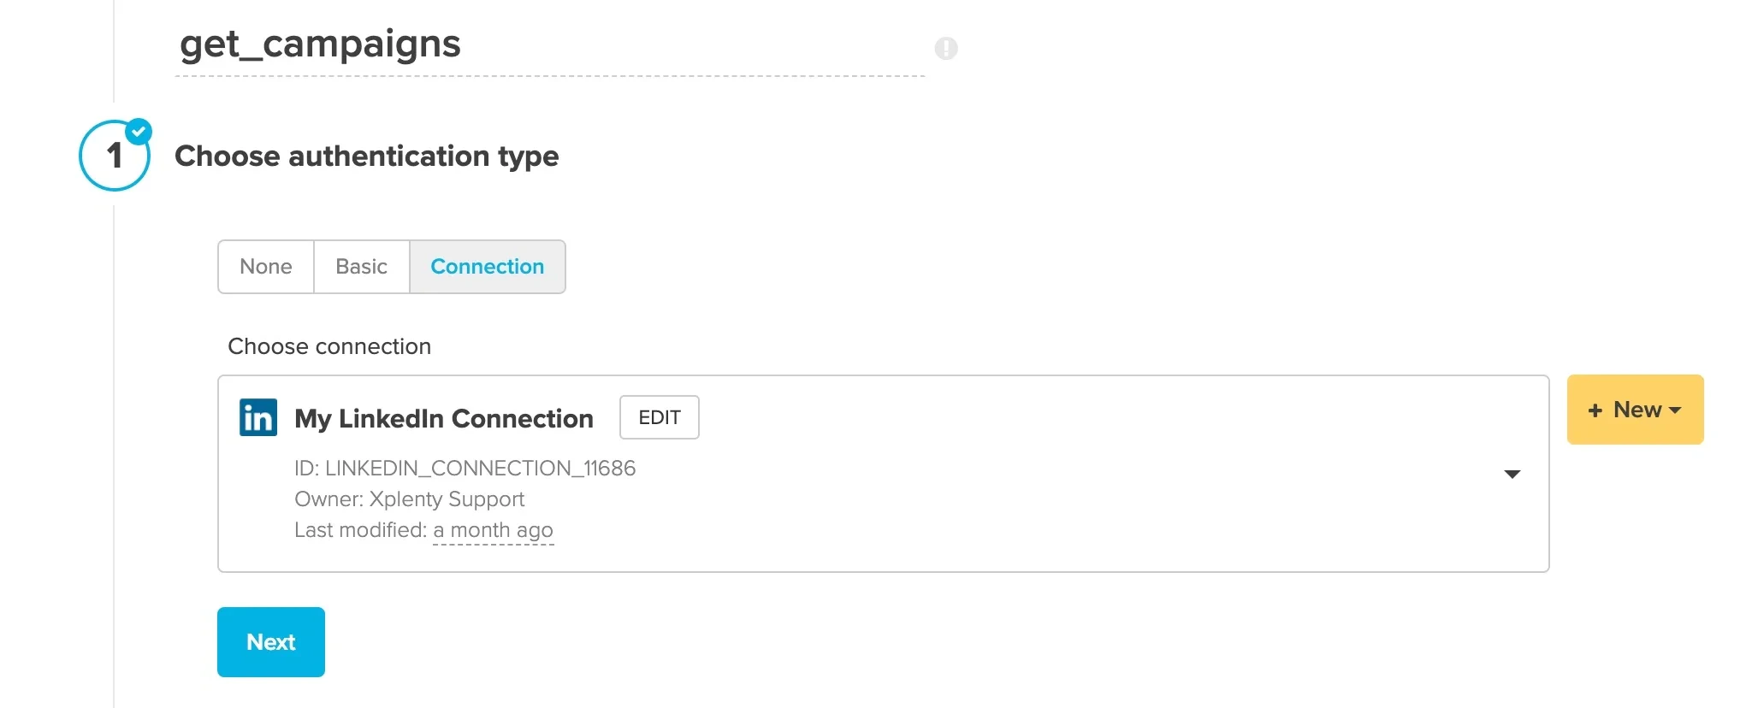
Task: Open the connection selection dropdown
Action: click(1512, 474)
